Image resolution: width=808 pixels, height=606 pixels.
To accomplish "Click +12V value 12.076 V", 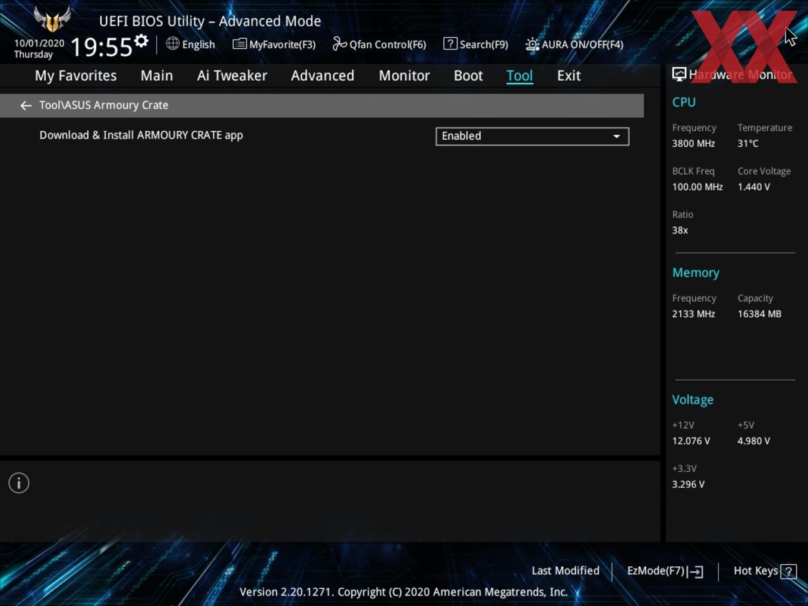I will tap(691, 441).
